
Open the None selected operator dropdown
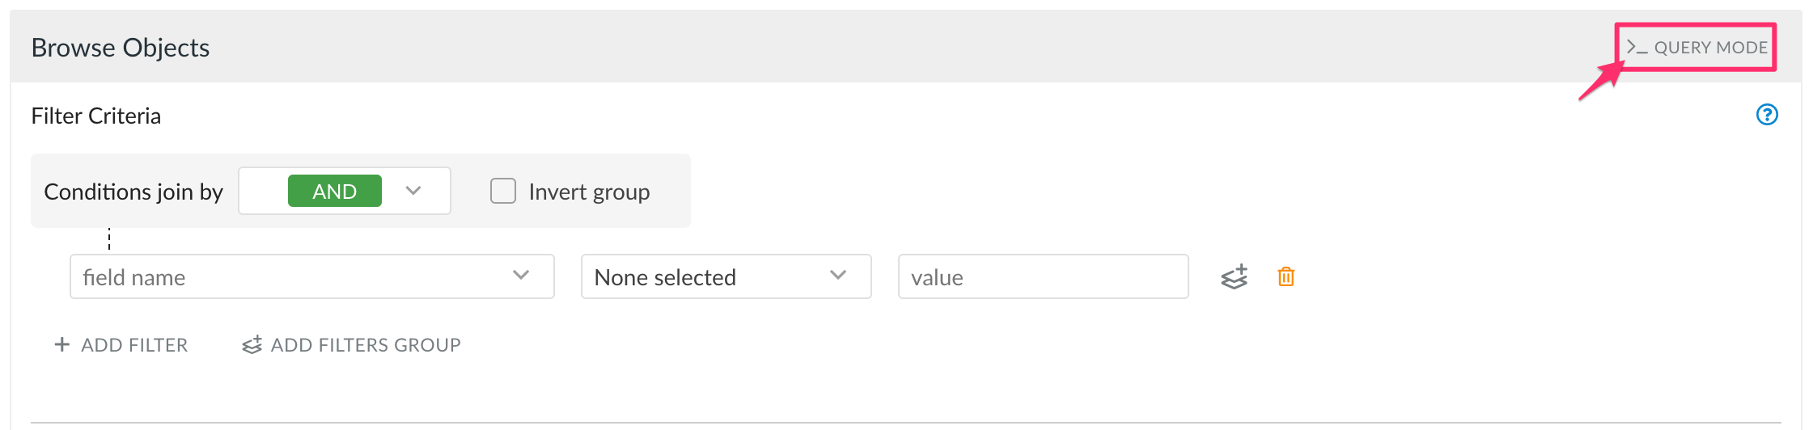[x=726, y=277]
